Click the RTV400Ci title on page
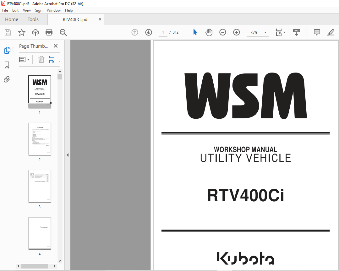 coord(245,195)
